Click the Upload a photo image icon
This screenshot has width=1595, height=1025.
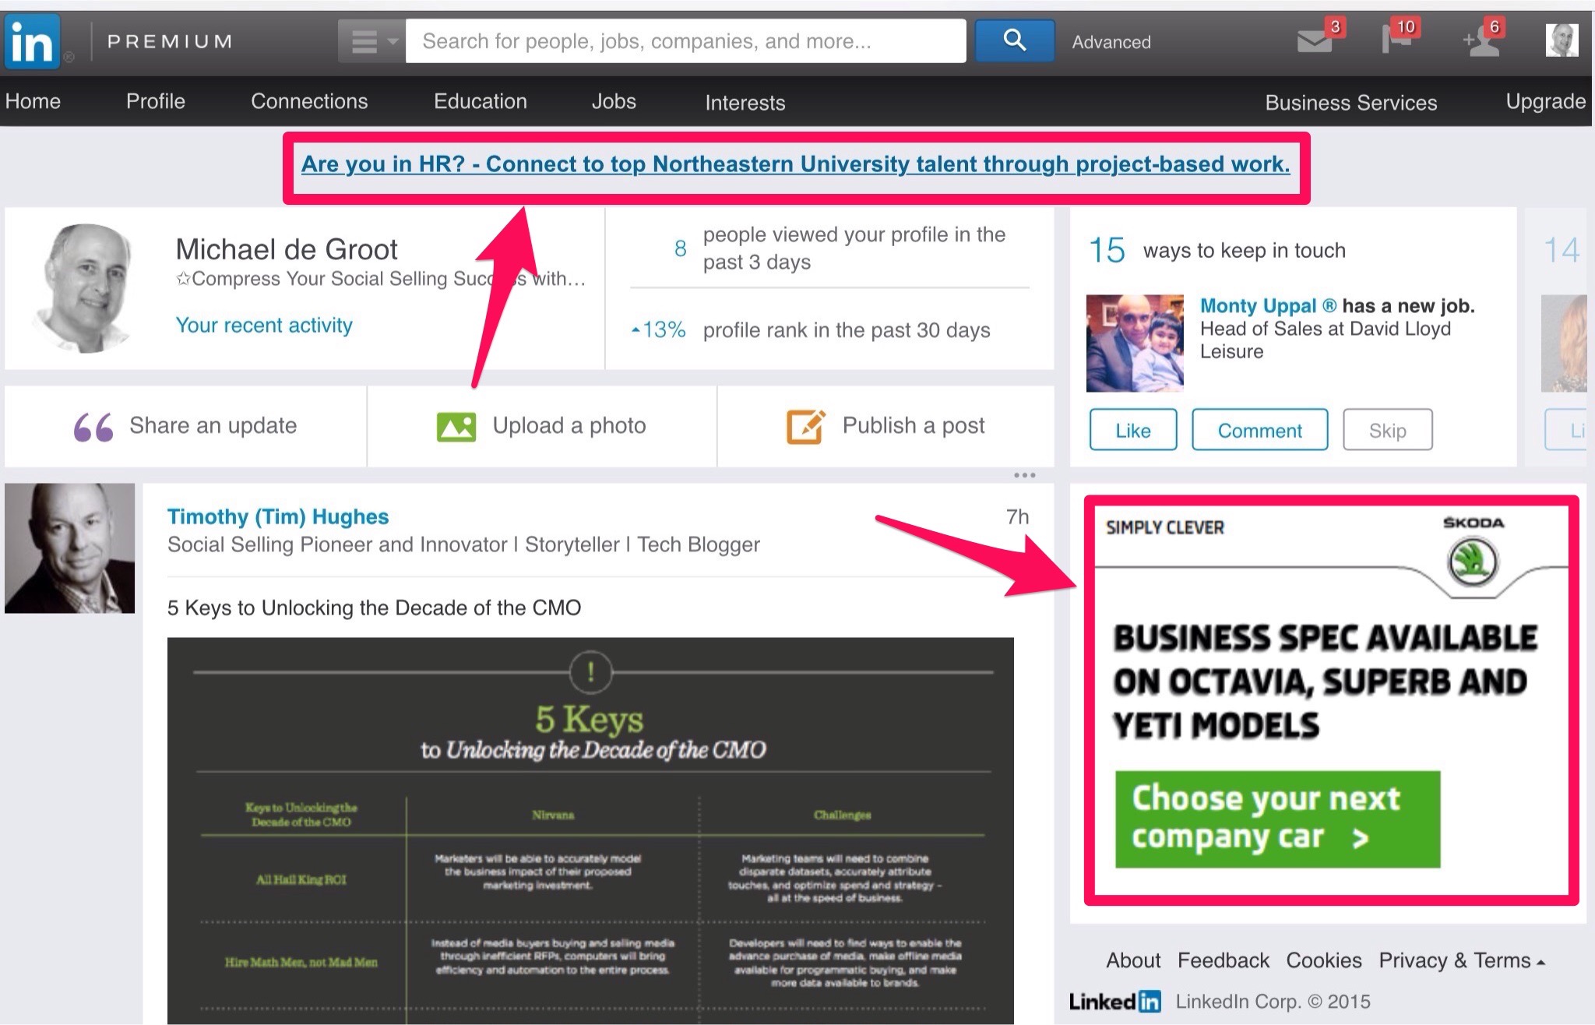pos(456,427)
